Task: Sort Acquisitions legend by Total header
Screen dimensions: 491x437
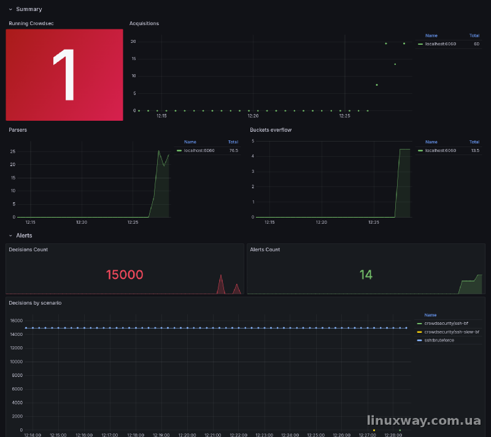Action: (x=474, y=36)
